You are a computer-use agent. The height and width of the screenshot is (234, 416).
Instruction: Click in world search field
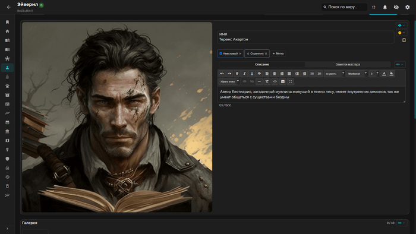pos(344,7)
